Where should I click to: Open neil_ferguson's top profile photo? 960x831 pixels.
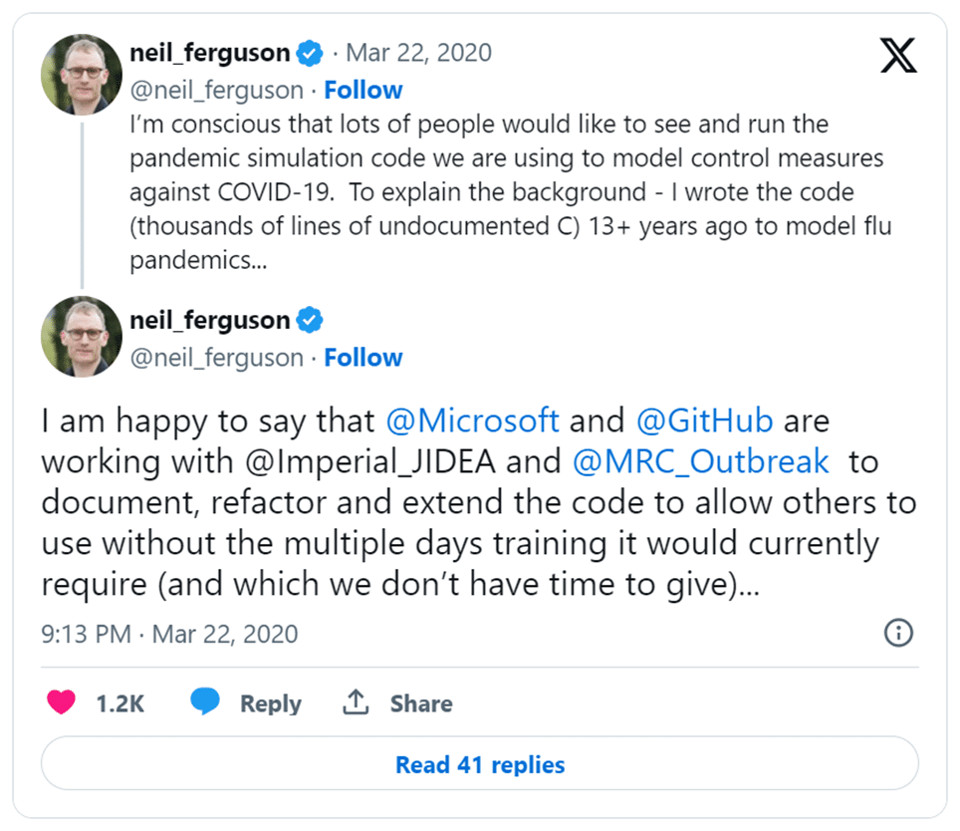(x=82, y=75)
